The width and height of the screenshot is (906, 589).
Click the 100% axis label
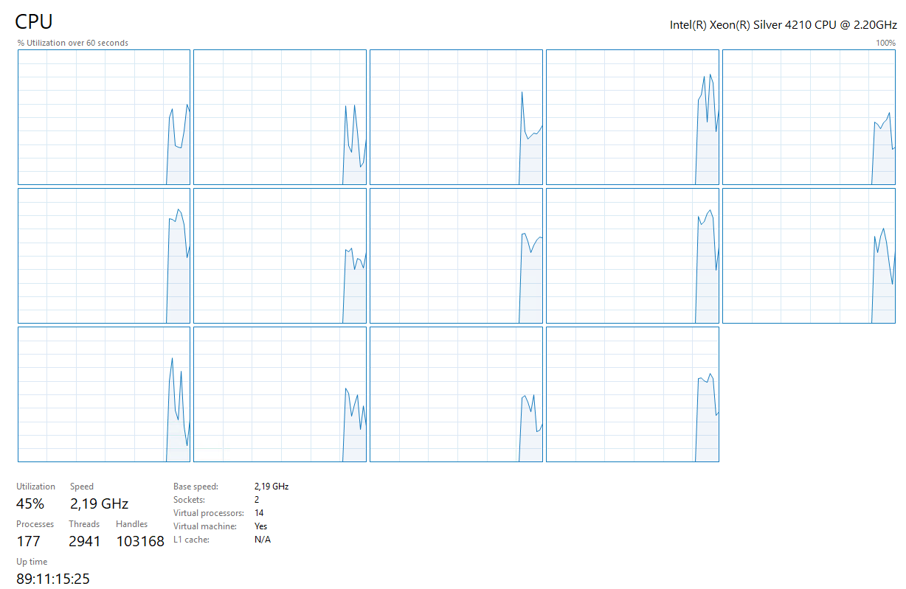[885, 43]
